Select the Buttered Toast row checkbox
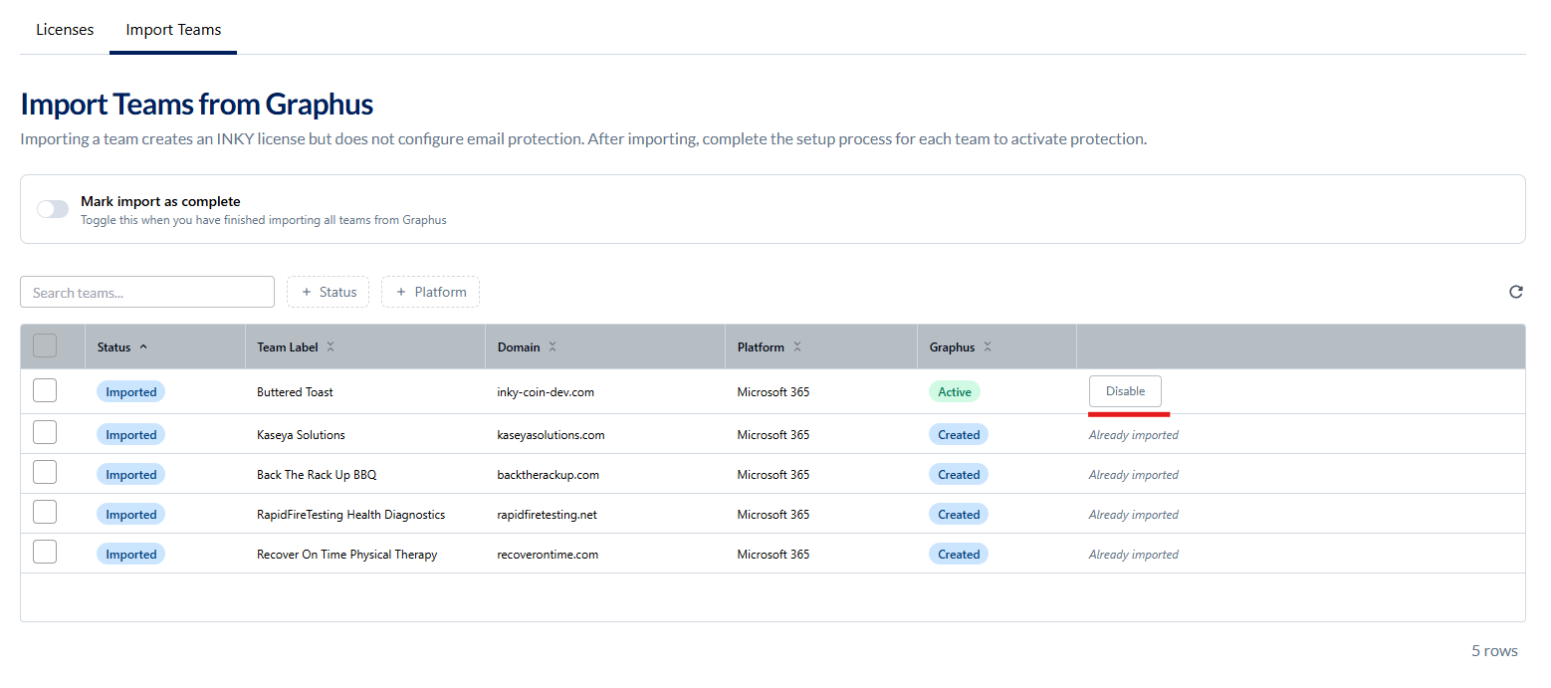Viewport: 1551px width, 688px height. [45, 391]
